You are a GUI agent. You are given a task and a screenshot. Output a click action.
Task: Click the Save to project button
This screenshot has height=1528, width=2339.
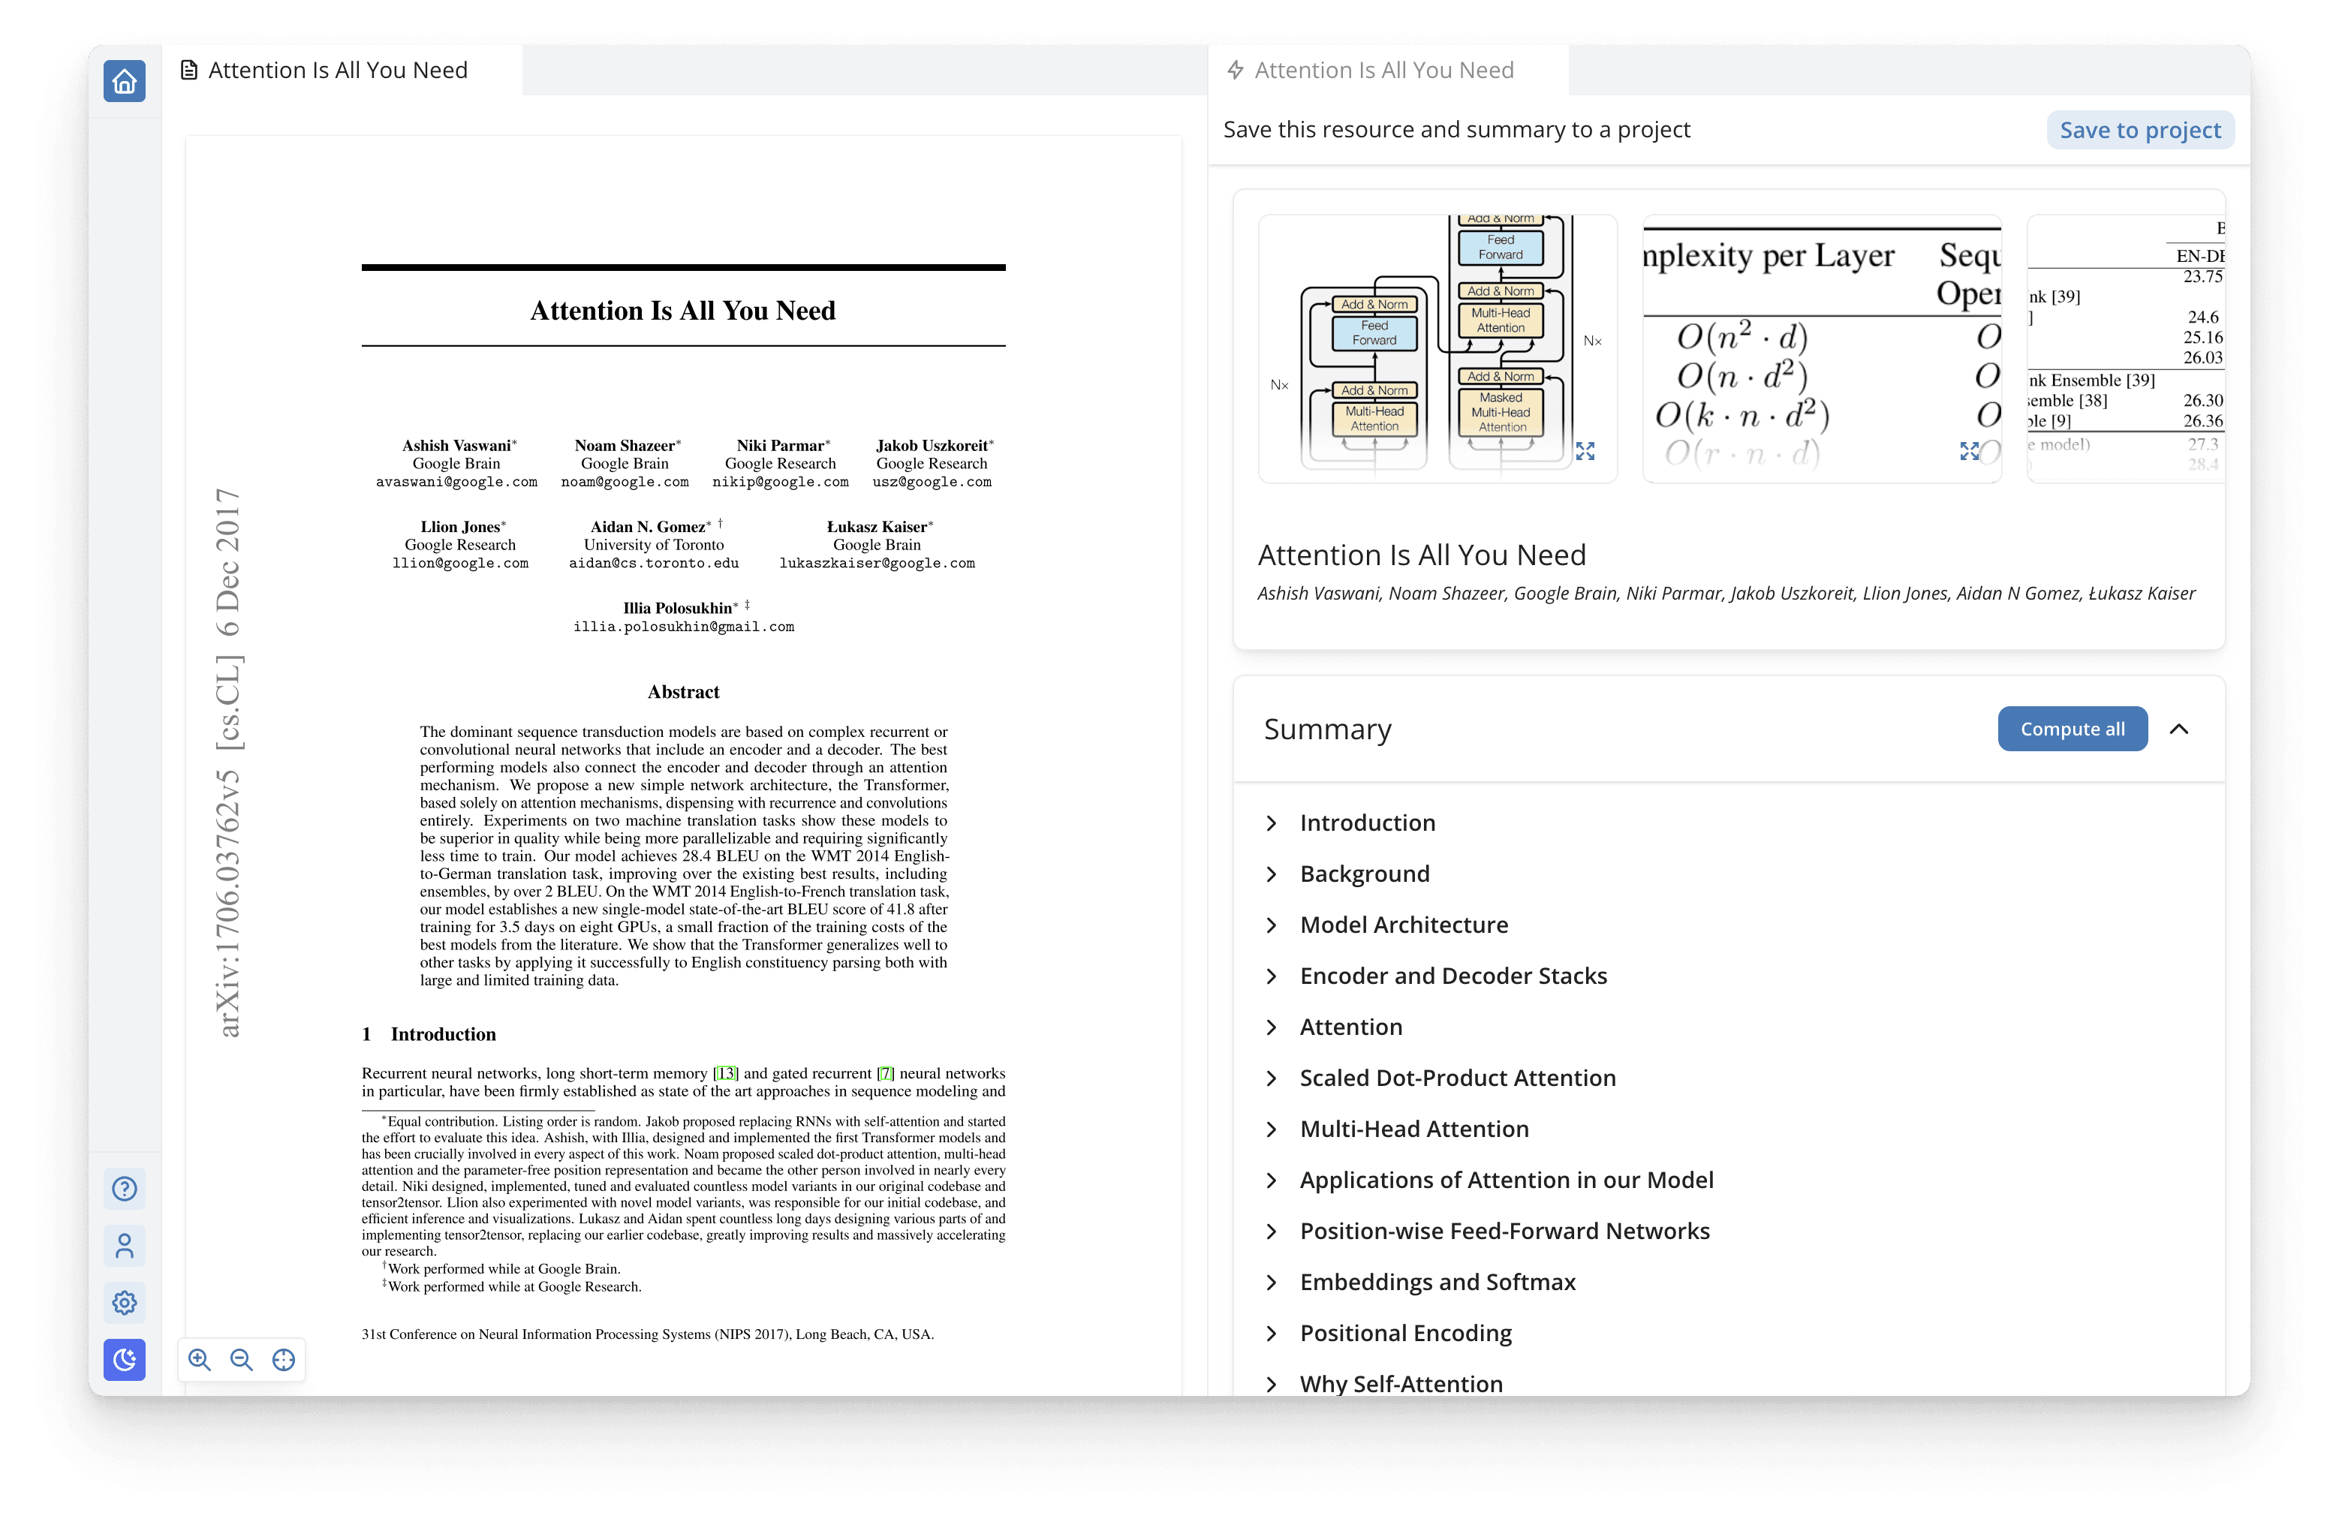click(x=2139, y=130)
